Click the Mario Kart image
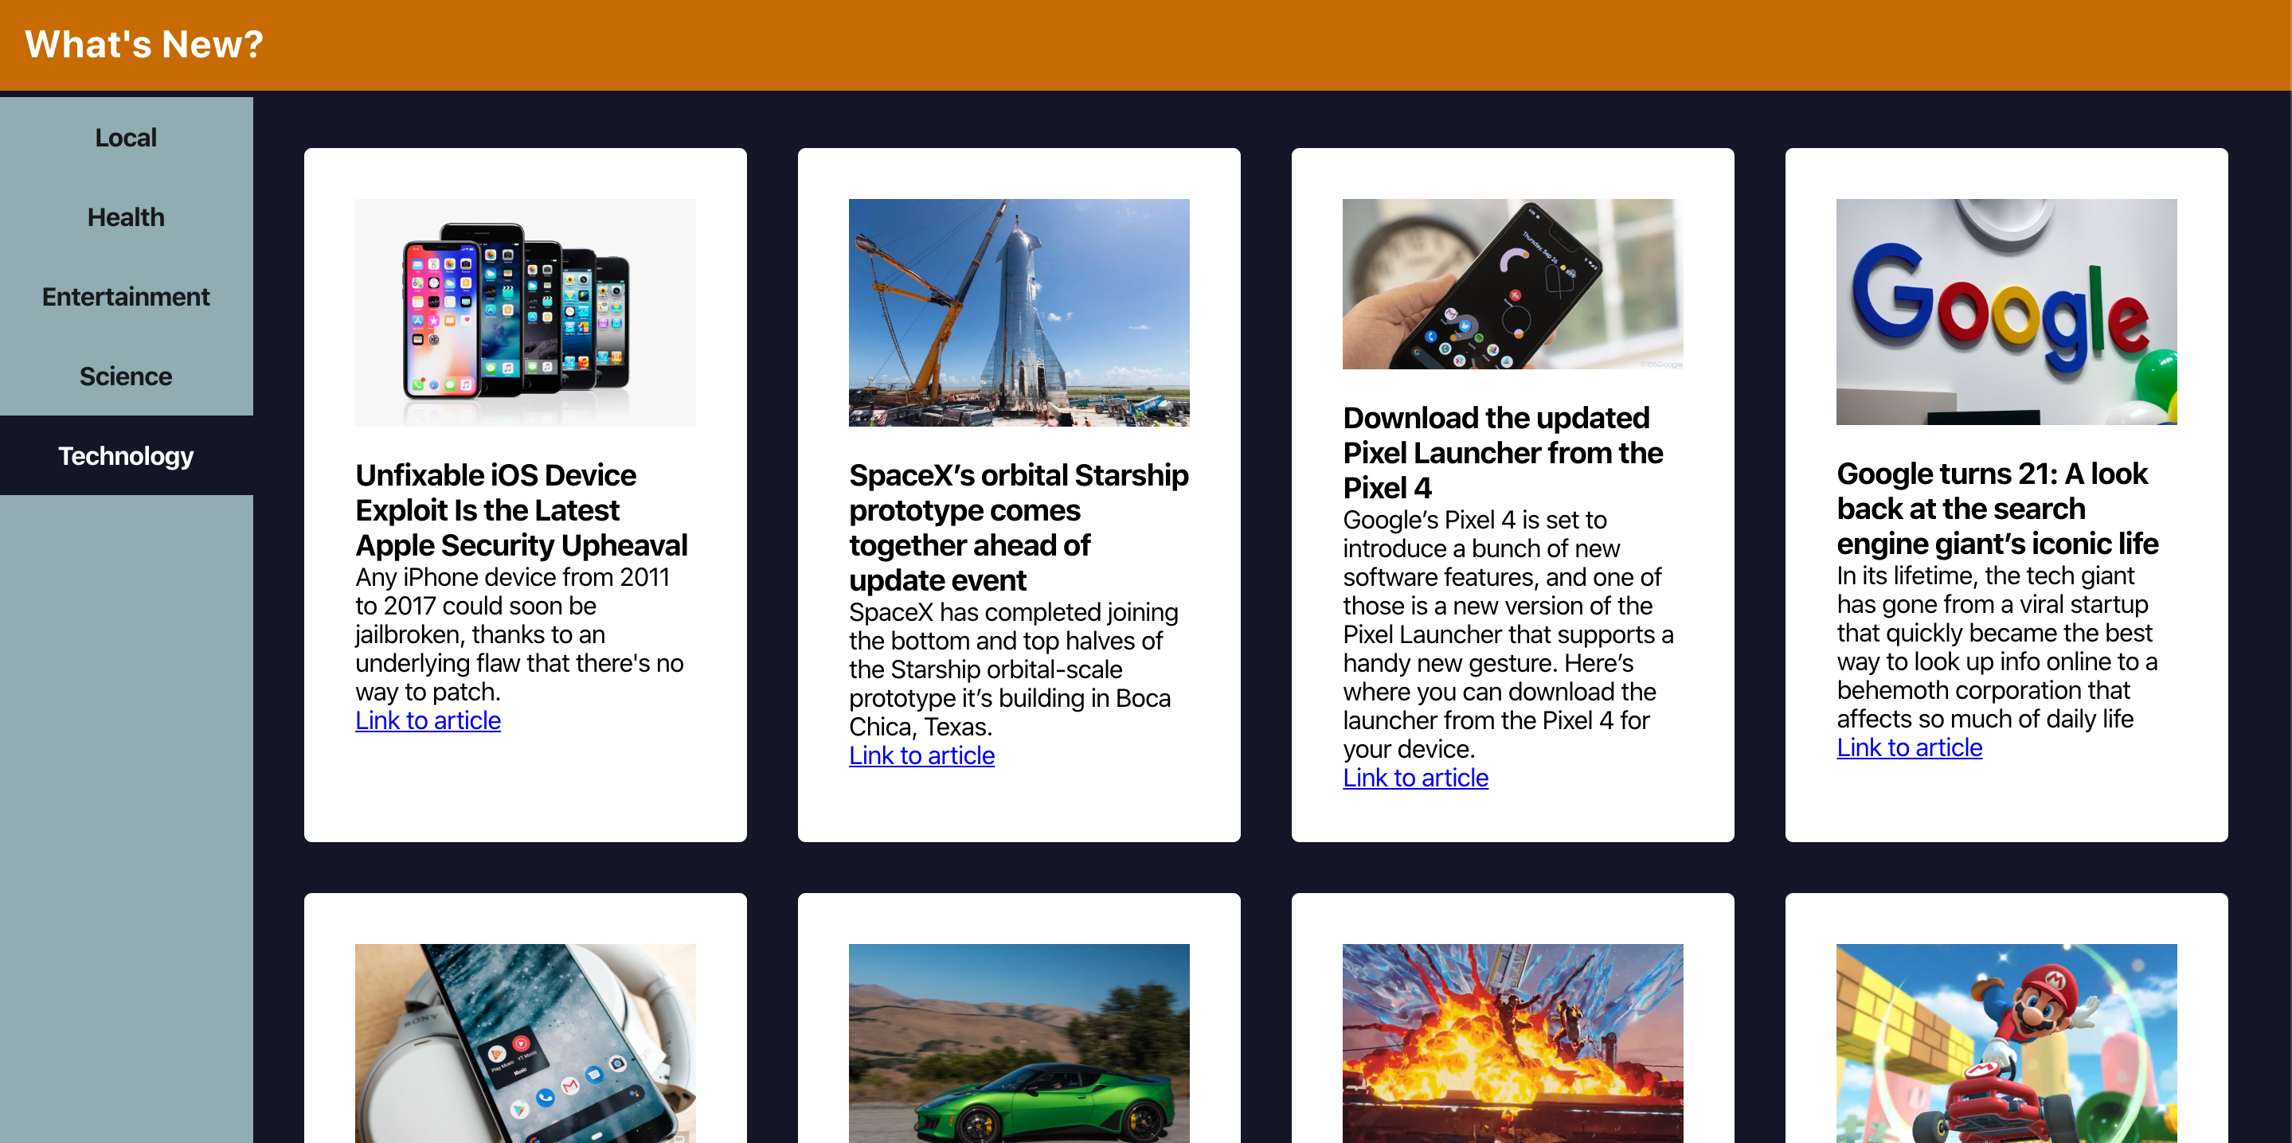 (2006, 1043)
